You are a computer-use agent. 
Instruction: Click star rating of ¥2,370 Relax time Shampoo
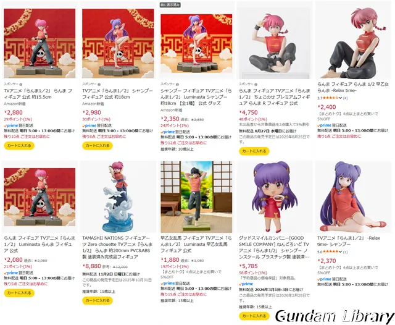click(x=331, y=251)
